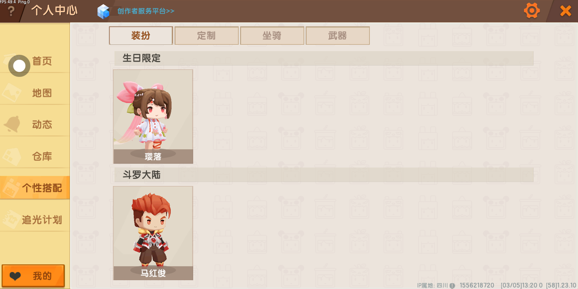Select the 璎落 outfit card
This screenshot has width=578, height=289.
(153, 116)
